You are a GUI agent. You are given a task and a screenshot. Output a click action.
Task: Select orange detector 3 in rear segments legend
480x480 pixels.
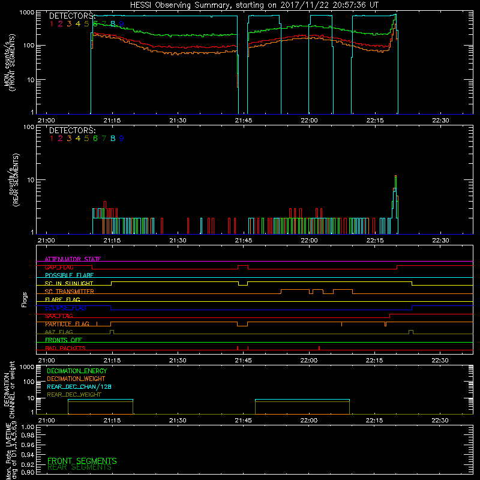point(69,139)
